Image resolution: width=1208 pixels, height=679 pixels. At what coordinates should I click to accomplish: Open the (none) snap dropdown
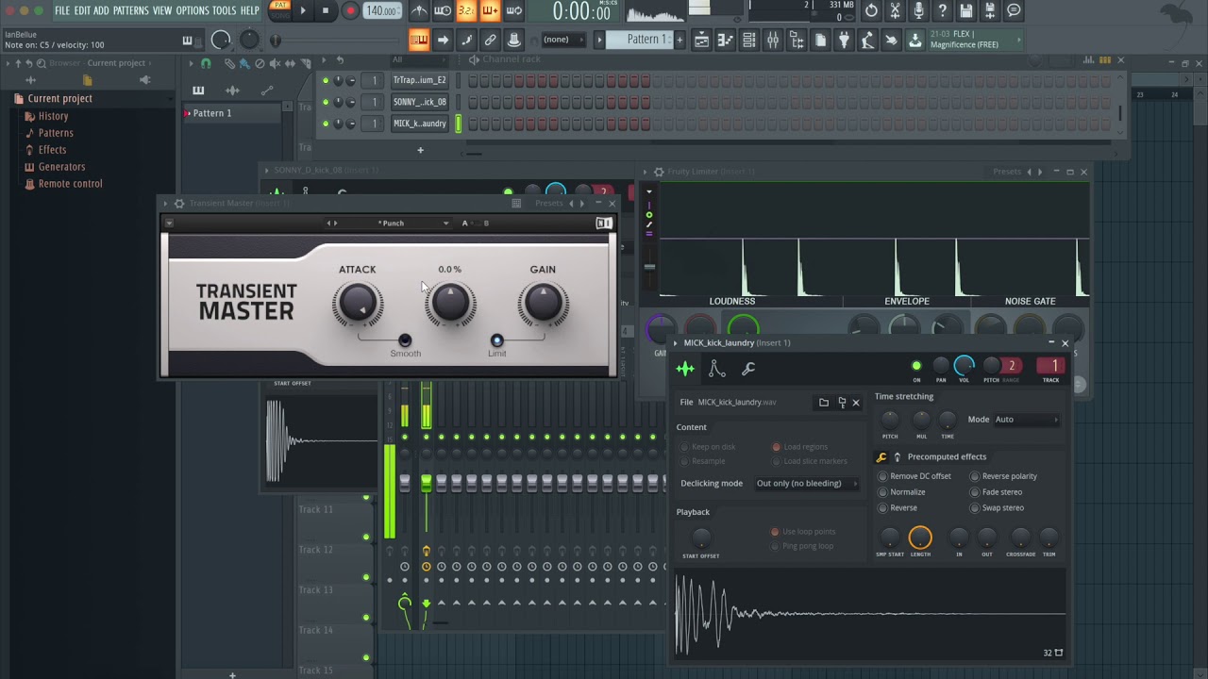coord(562,40)
